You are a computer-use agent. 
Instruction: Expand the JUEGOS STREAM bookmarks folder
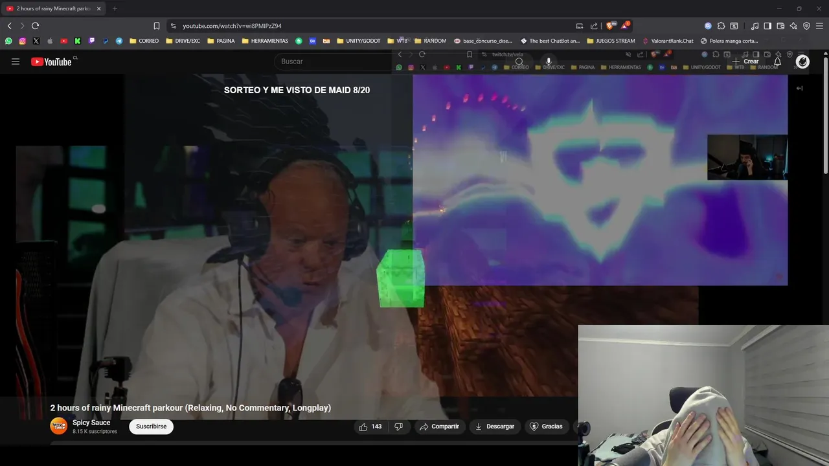pos(611,41)
